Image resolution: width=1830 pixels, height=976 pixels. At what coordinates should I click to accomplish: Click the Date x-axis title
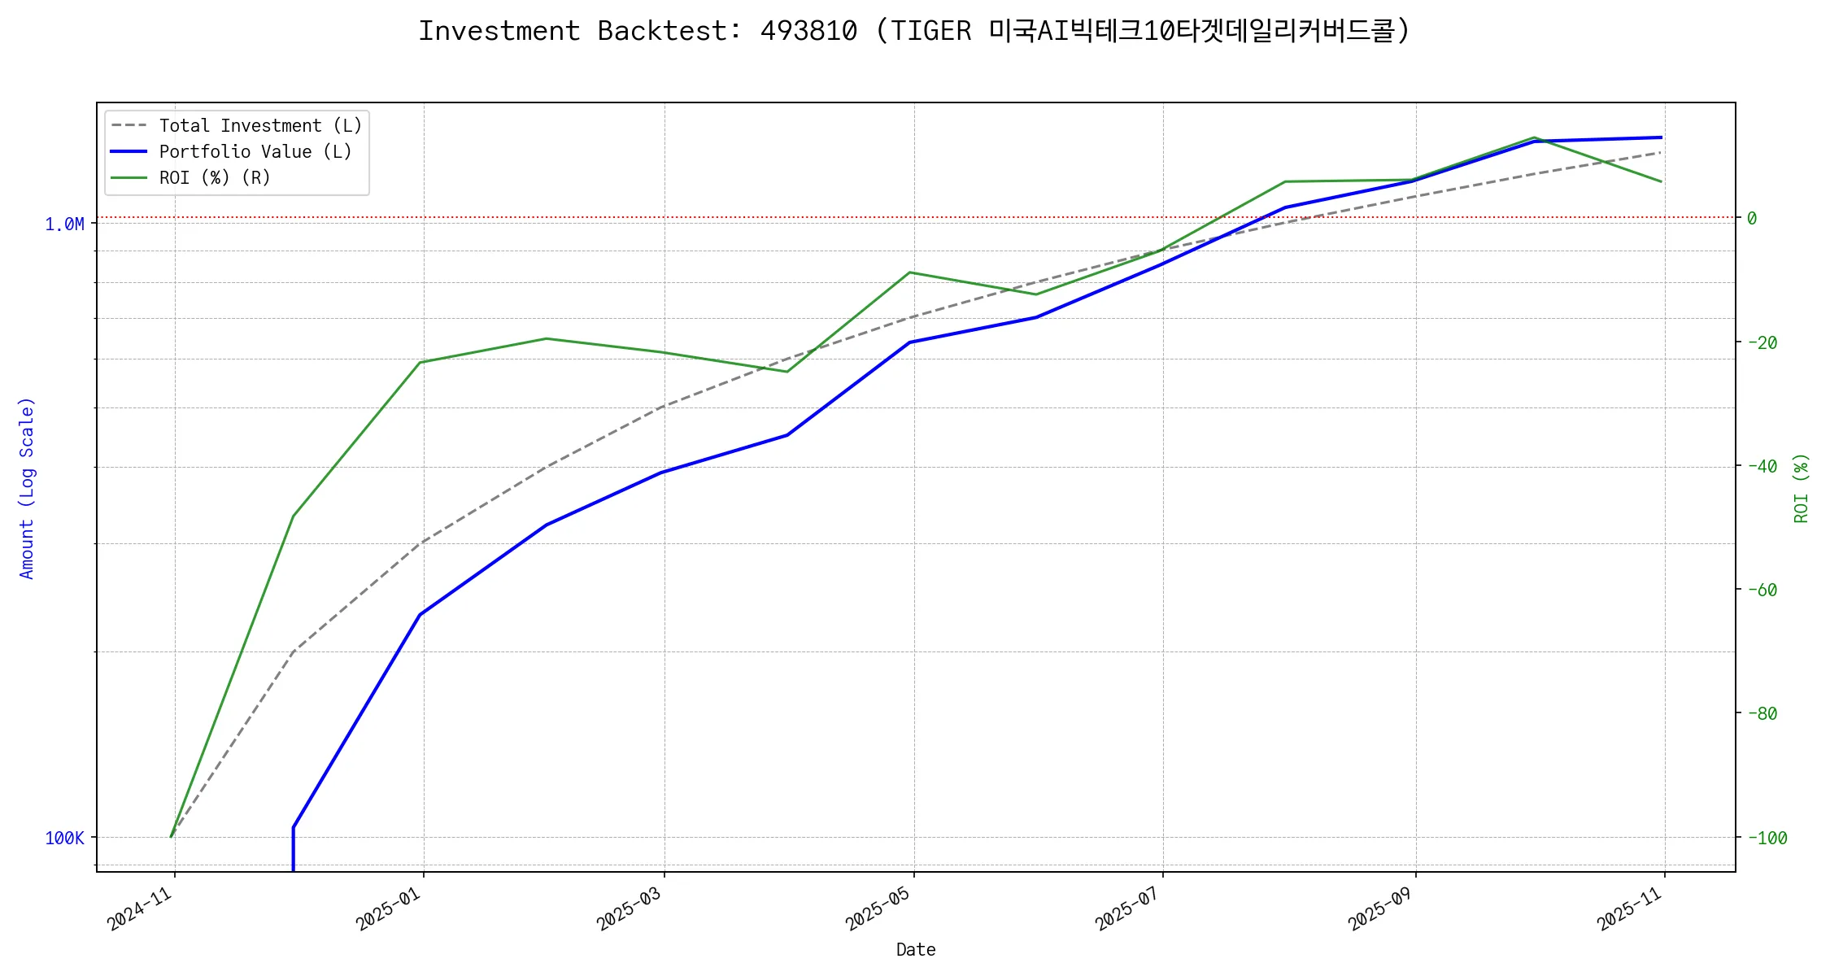[x=916, y=950]
